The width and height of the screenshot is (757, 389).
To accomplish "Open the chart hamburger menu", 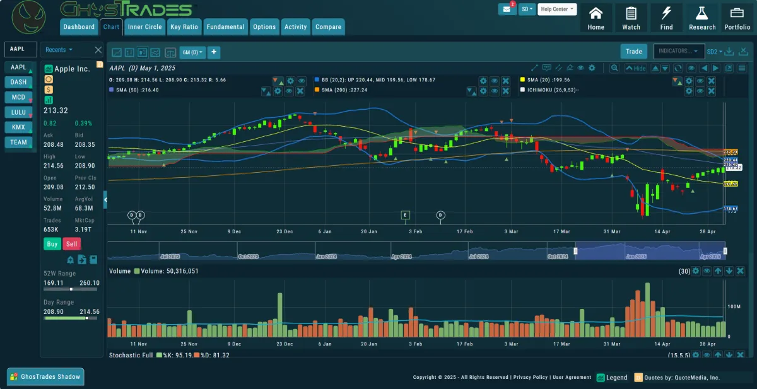I will click(x=741, y=68).
